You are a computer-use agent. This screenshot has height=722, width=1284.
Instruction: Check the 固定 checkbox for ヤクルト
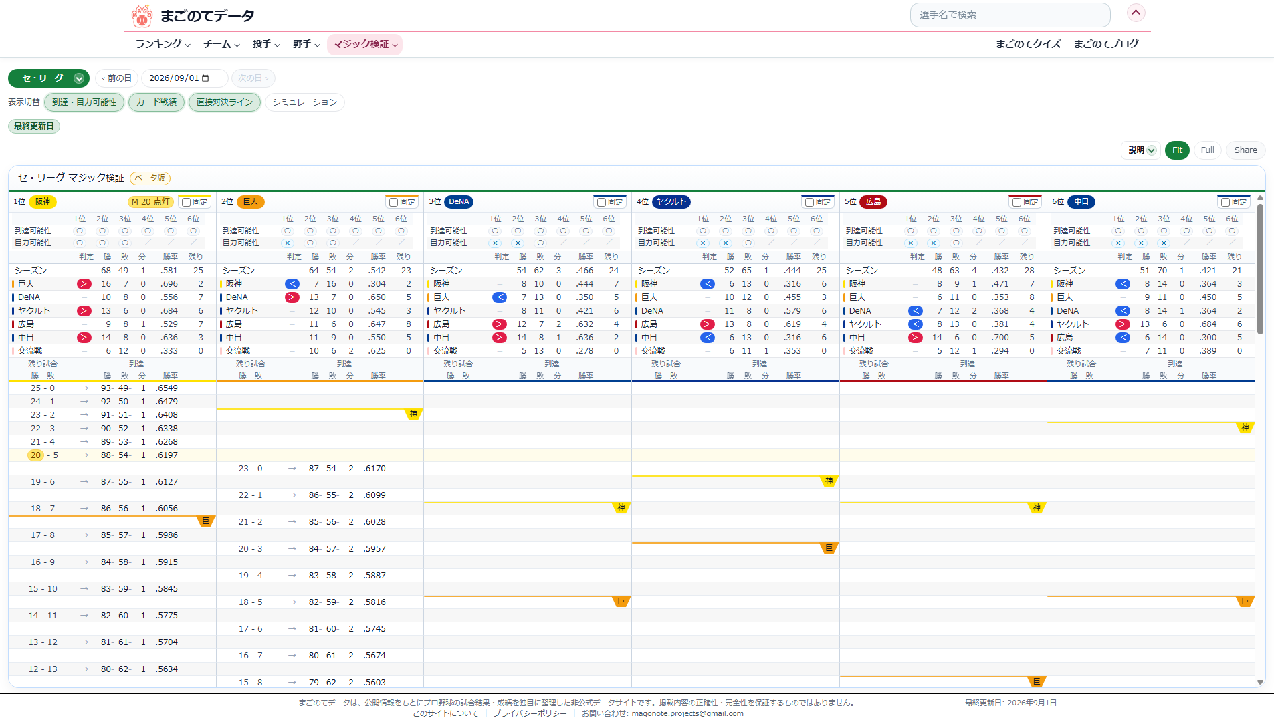(810, 202)
